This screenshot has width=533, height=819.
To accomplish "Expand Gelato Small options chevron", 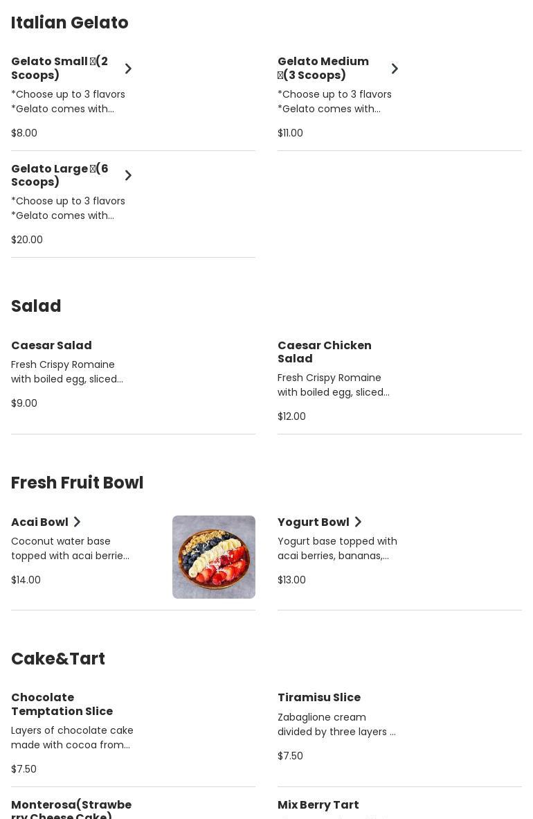I will click(128, 69).
